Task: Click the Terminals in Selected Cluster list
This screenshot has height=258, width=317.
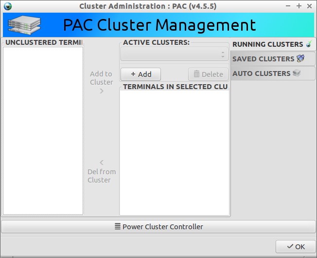Action: tap(175, 153)
